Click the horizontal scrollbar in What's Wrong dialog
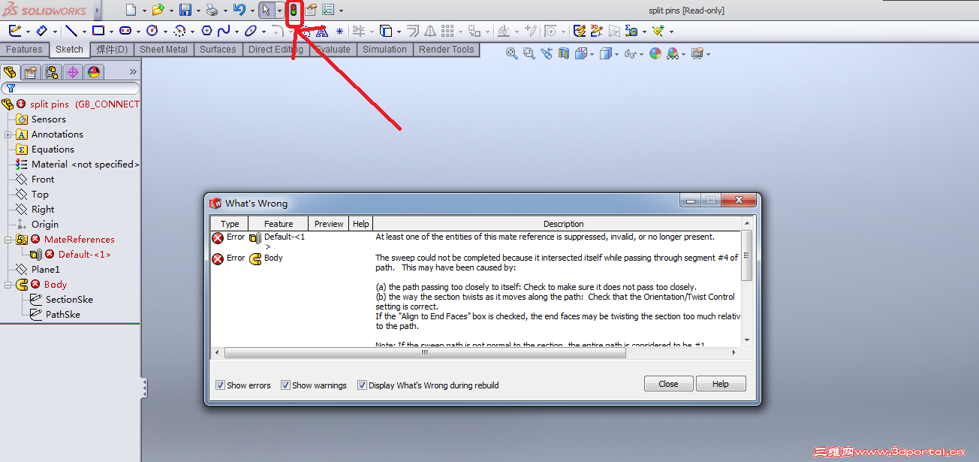 pos(424,352)
